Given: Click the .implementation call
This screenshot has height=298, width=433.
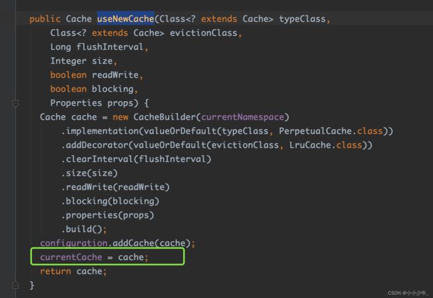Looking at the screenshot, I should (100, 131).
